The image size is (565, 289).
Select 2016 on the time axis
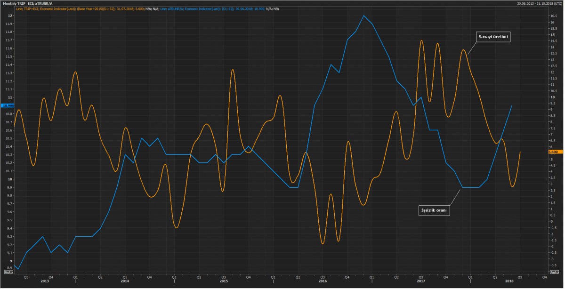tap(323, 281)
